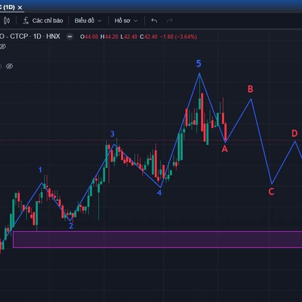
Task: Click the red label A marker
Action: tap(224, 149)
